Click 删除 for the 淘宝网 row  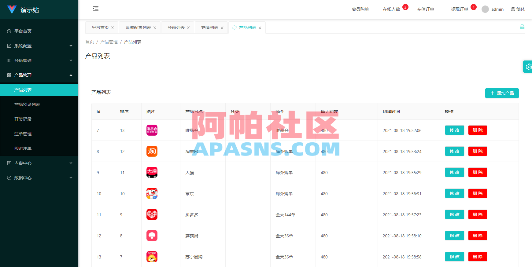tap(478, 151)
